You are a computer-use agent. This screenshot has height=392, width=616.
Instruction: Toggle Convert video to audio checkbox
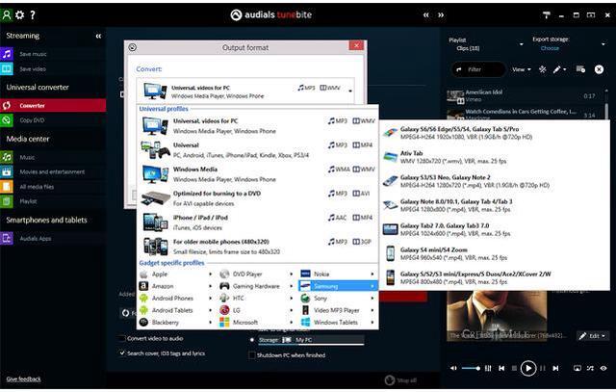click(x=122, y=338)
